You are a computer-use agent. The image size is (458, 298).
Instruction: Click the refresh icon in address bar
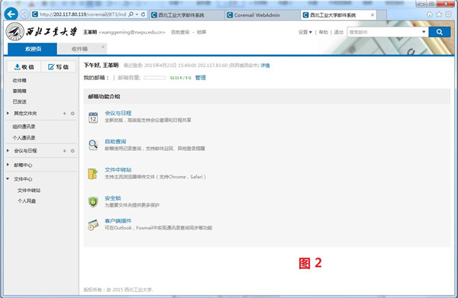click(x=144, y=14)
